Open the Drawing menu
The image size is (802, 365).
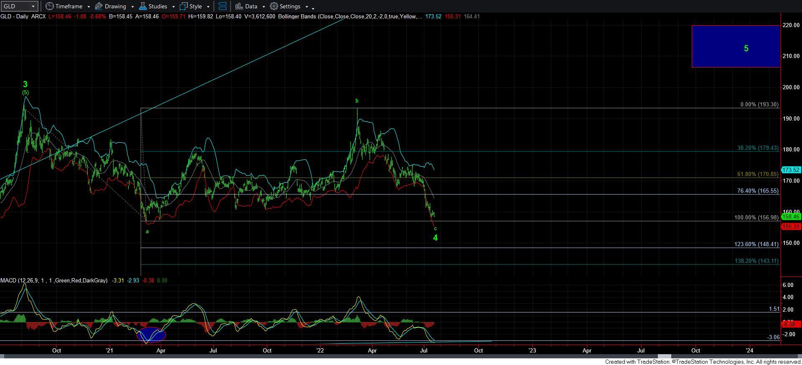pos(115,6)
